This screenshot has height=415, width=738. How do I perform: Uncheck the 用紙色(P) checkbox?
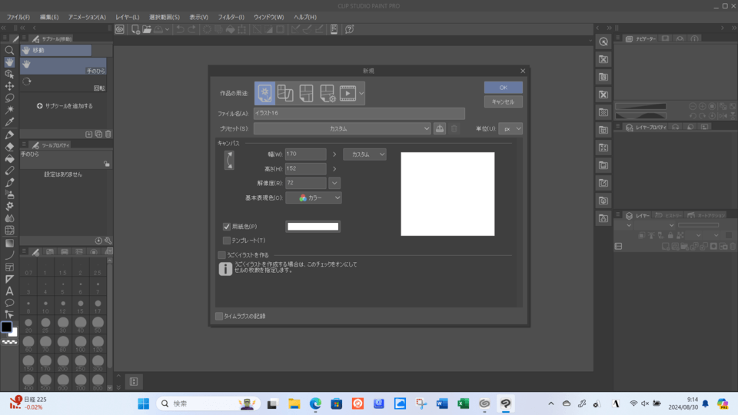(x=226, y=226)
